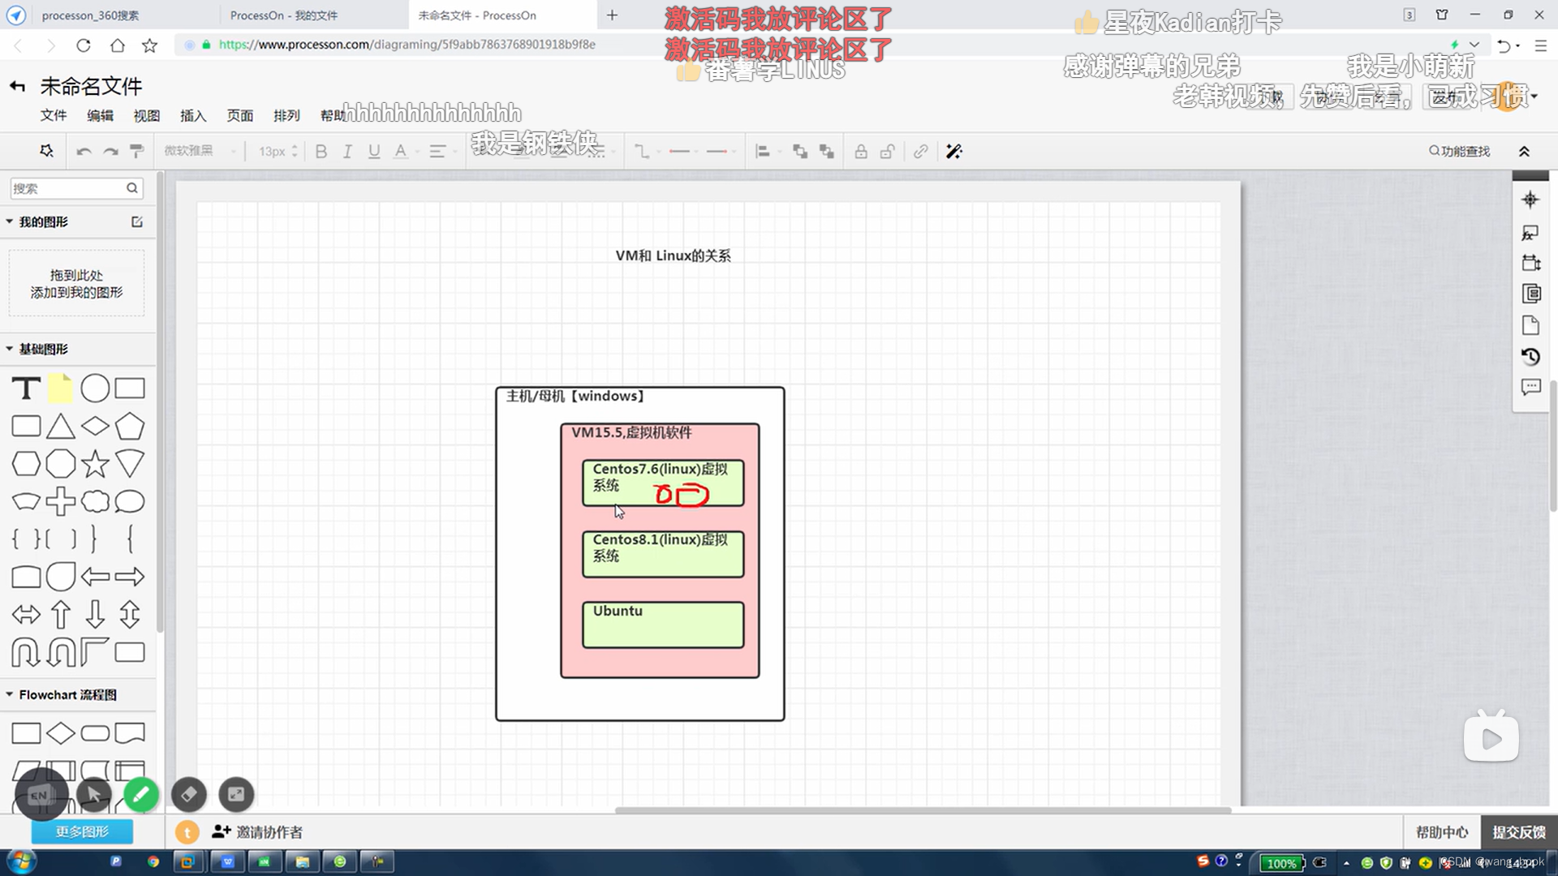Select the yellow note shape
The width and height of the screenshot is (1558, 876).
pyautogui.click(x=60, y=389)
